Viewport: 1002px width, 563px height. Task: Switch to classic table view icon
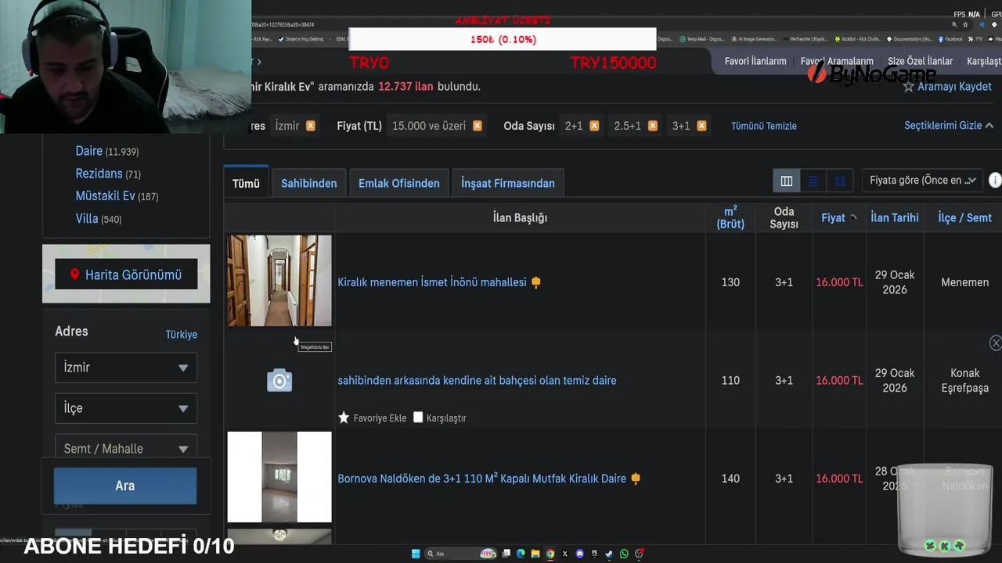point(787,181)
